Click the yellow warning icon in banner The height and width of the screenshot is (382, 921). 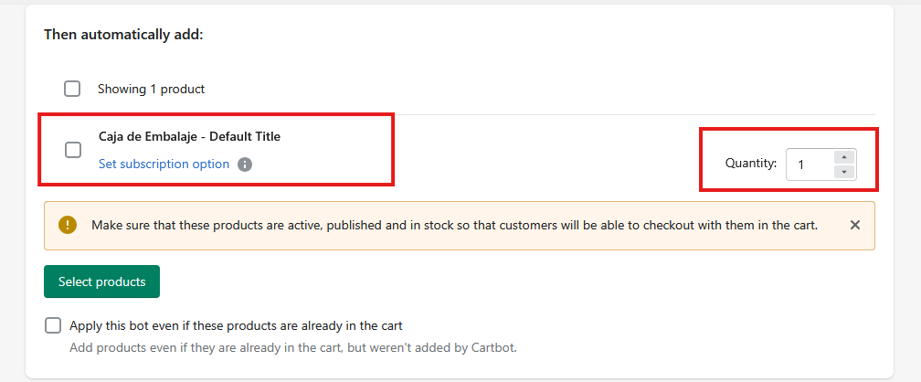(x=68, y=225)
